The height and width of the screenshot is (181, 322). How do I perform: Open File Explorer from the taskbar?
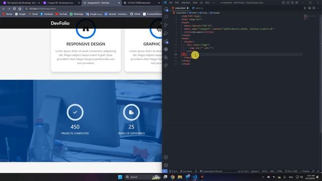180,177
